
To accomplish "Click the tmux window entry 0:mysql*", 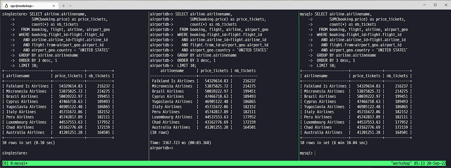I will (19, 163).
